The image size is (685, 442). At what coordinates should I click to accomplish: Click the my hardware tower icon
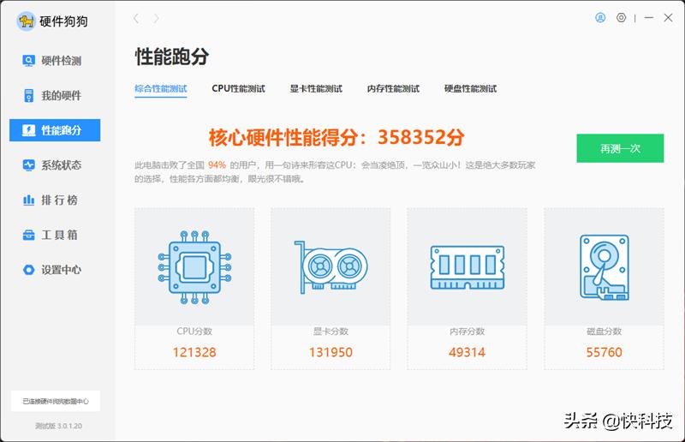(28, 95)
